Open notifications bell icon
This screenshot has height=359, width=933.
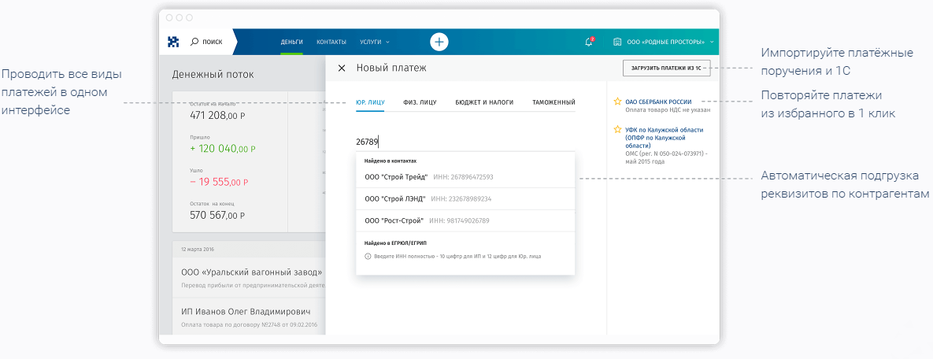(588, 42)
